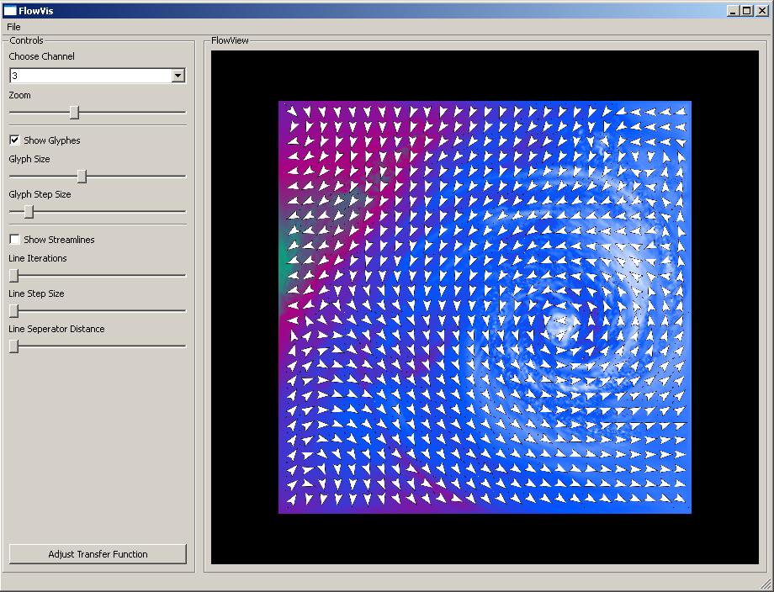Click the FlowVis application icon in title bar
The width and height of the screenshot is (774, 592).
[x=10, y=11]
